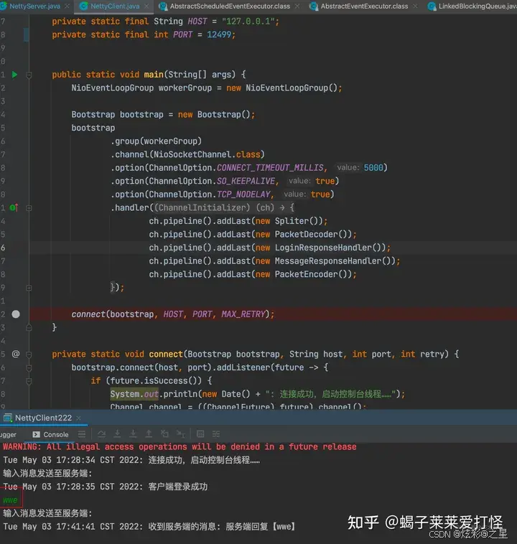
Task: Close the NettyServer.java tab
Action: [67, 6]
